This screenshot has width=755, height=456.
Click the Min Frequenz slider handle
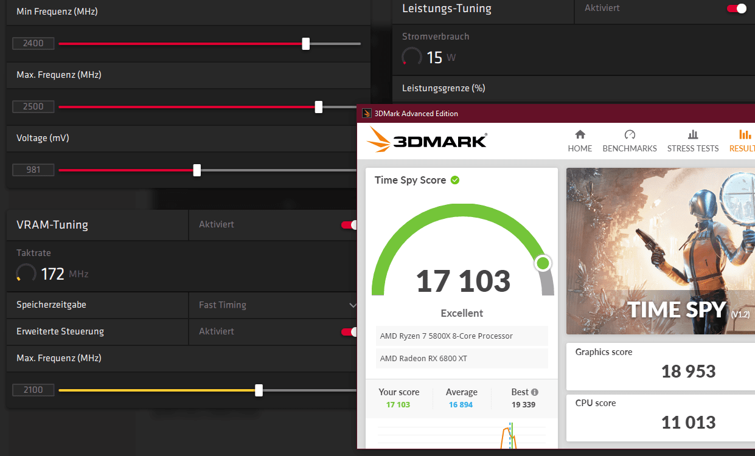[306, 44]
